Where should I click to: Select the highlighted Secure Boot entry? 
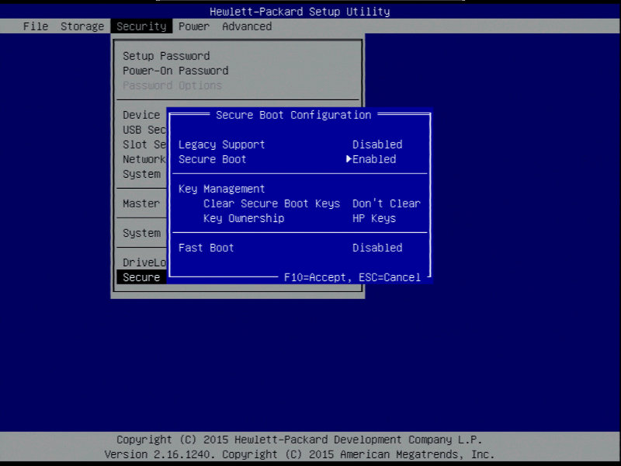[141, 276]
